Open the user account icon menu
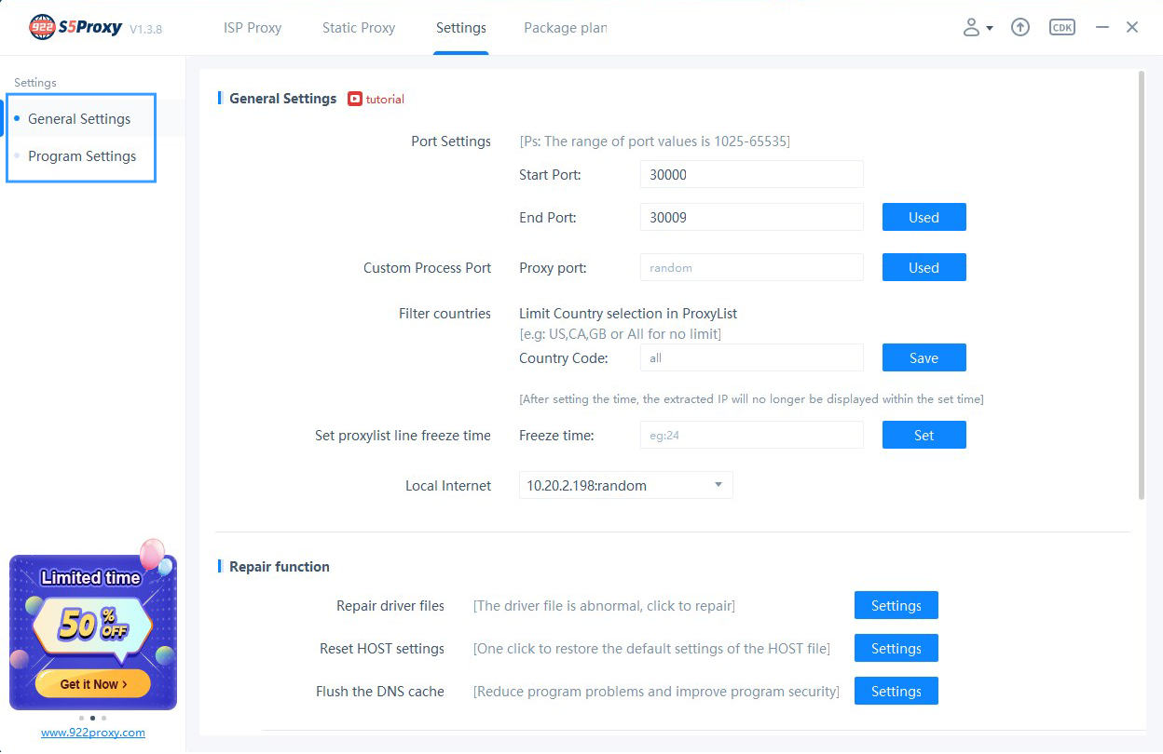This screenshot has height=754, width=1163. (x=972, y=28)
